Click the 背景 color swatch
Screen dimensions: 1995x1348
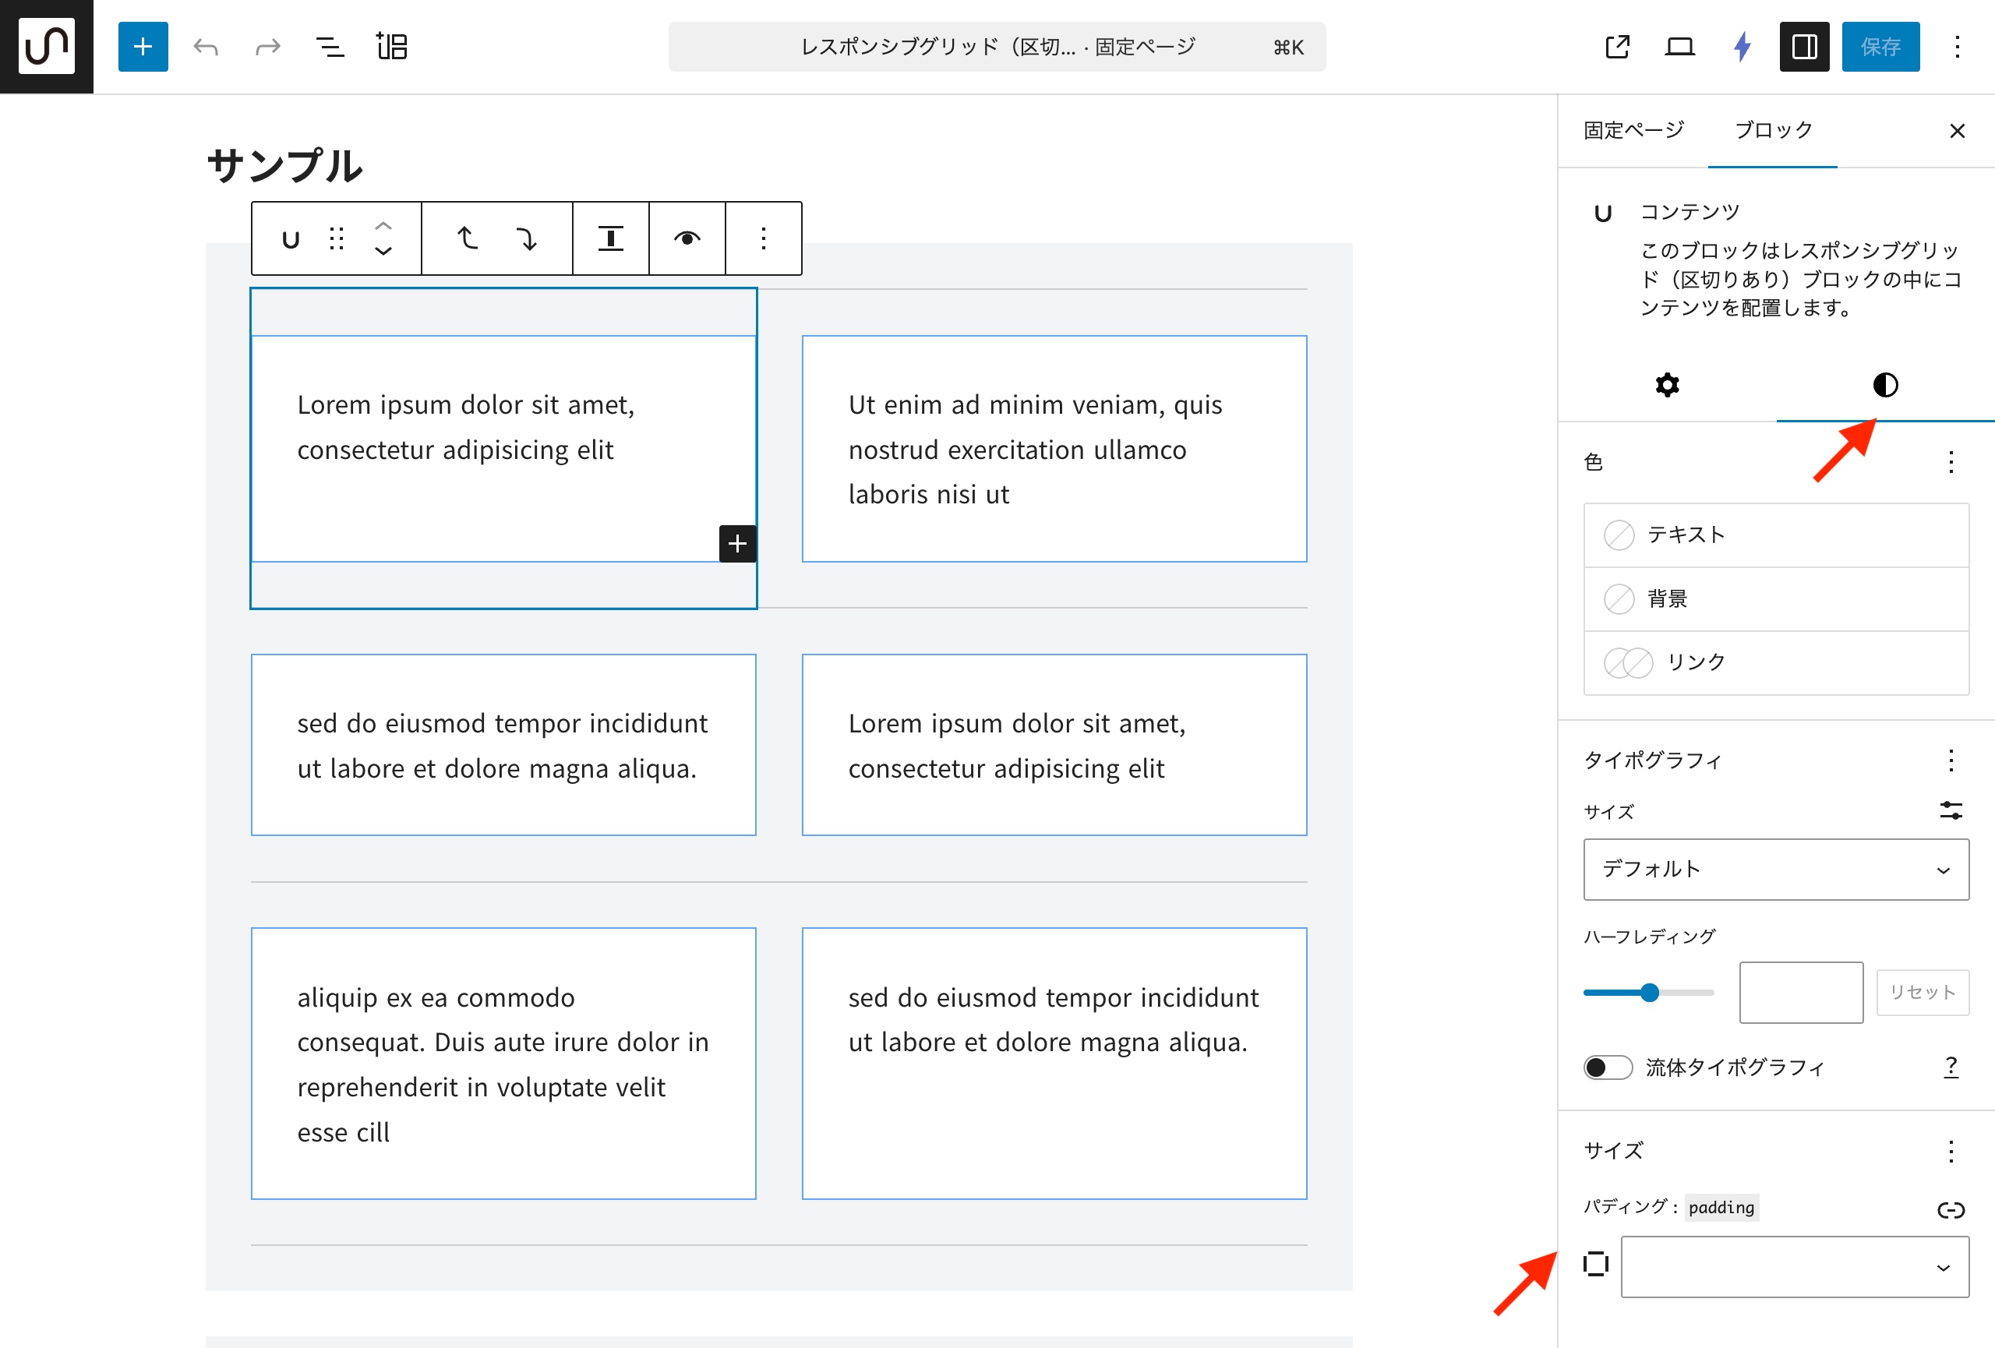point(1619,599)
